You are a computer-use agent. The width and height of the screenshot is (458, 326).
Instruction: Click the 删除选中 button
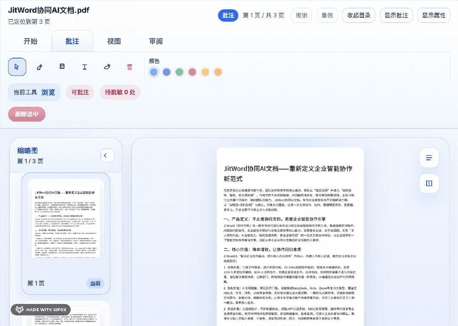tap(27, 114)
